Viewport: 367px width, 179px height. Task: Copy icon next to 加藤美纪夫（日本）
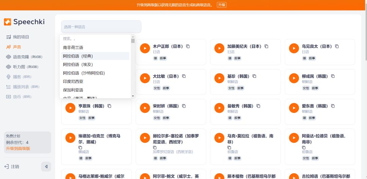point(266,46)
